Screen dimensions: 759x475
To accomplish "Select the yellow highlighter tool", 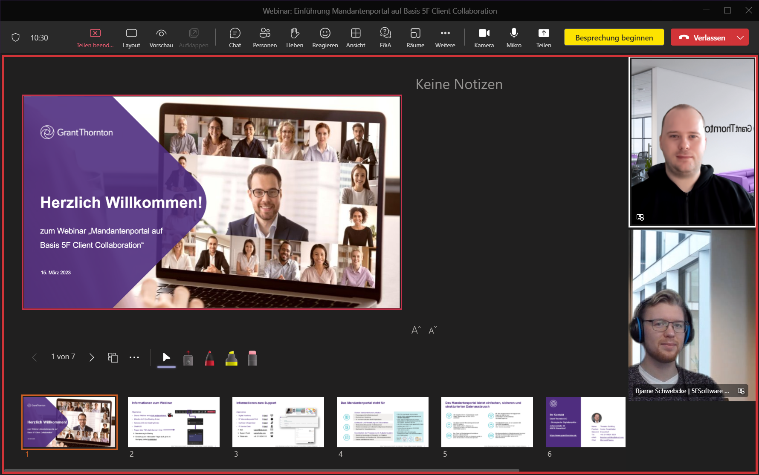I will [x=231, y=358].
